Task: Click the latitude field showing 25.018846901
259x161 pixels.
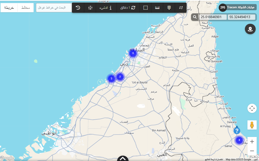Action: coord(213,17)
